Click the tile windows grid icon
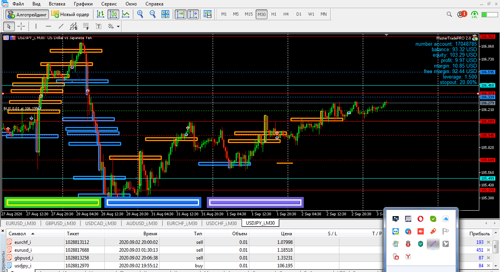The width and height of the screenshot is (500, 272). (x=165, y=14)
